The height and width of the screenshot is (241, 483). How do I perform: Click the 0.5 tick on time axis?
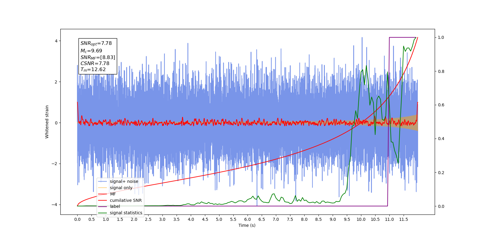(x=91, y=219)
